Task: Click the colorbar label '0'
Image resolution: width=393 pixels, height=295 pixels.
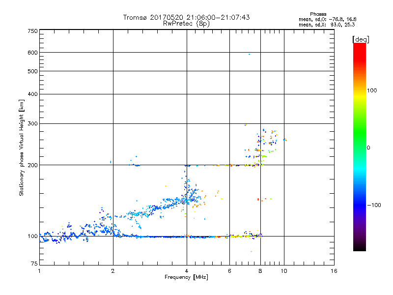Action: 368,148
